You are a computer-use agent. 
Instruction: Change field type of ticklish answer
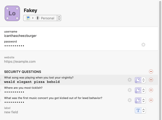140,90
